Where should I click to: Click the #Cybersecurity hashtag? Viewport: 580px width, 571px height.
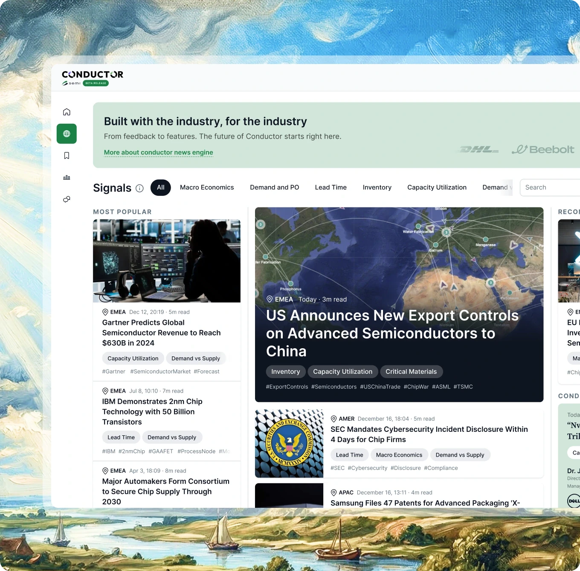click(368, 468)
